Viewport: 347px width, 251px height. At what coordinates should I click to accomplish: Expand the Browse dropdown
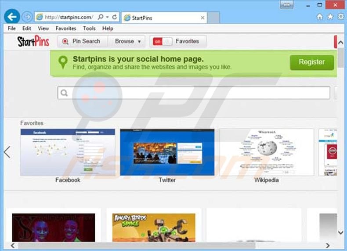127,41
